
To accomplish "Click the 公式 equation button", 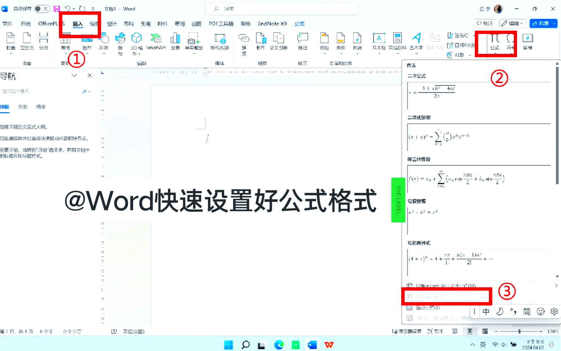I will 495,41.
